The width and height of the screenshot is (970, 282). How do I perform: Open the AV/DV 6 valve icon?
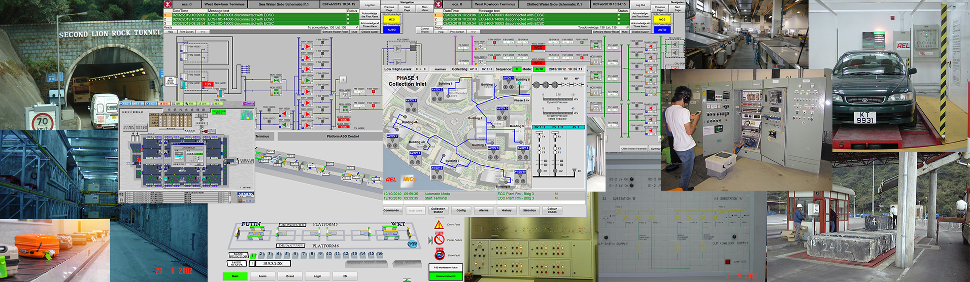coord(415,158)
